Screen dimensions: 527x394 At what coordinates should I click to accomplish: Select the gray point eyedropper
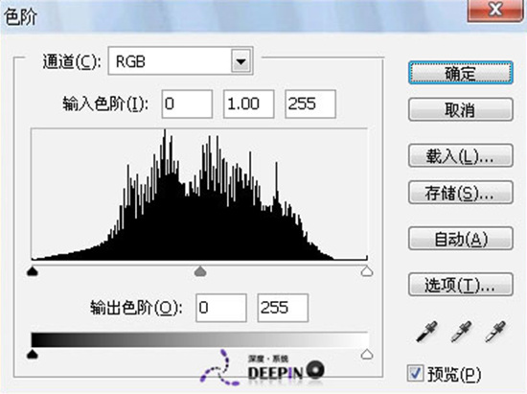(x=461, y=332)
